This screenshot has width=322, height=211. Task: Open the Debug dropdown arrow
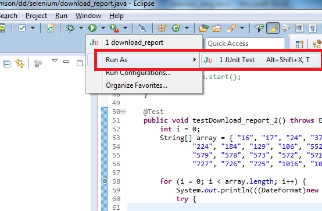click(81, 28)
